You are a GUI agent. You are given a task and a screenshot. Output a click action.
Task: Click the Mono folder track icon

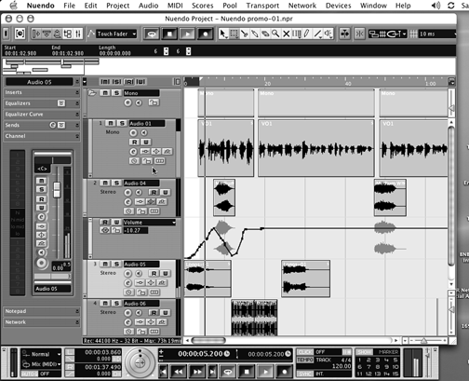[x=92, y=92]
